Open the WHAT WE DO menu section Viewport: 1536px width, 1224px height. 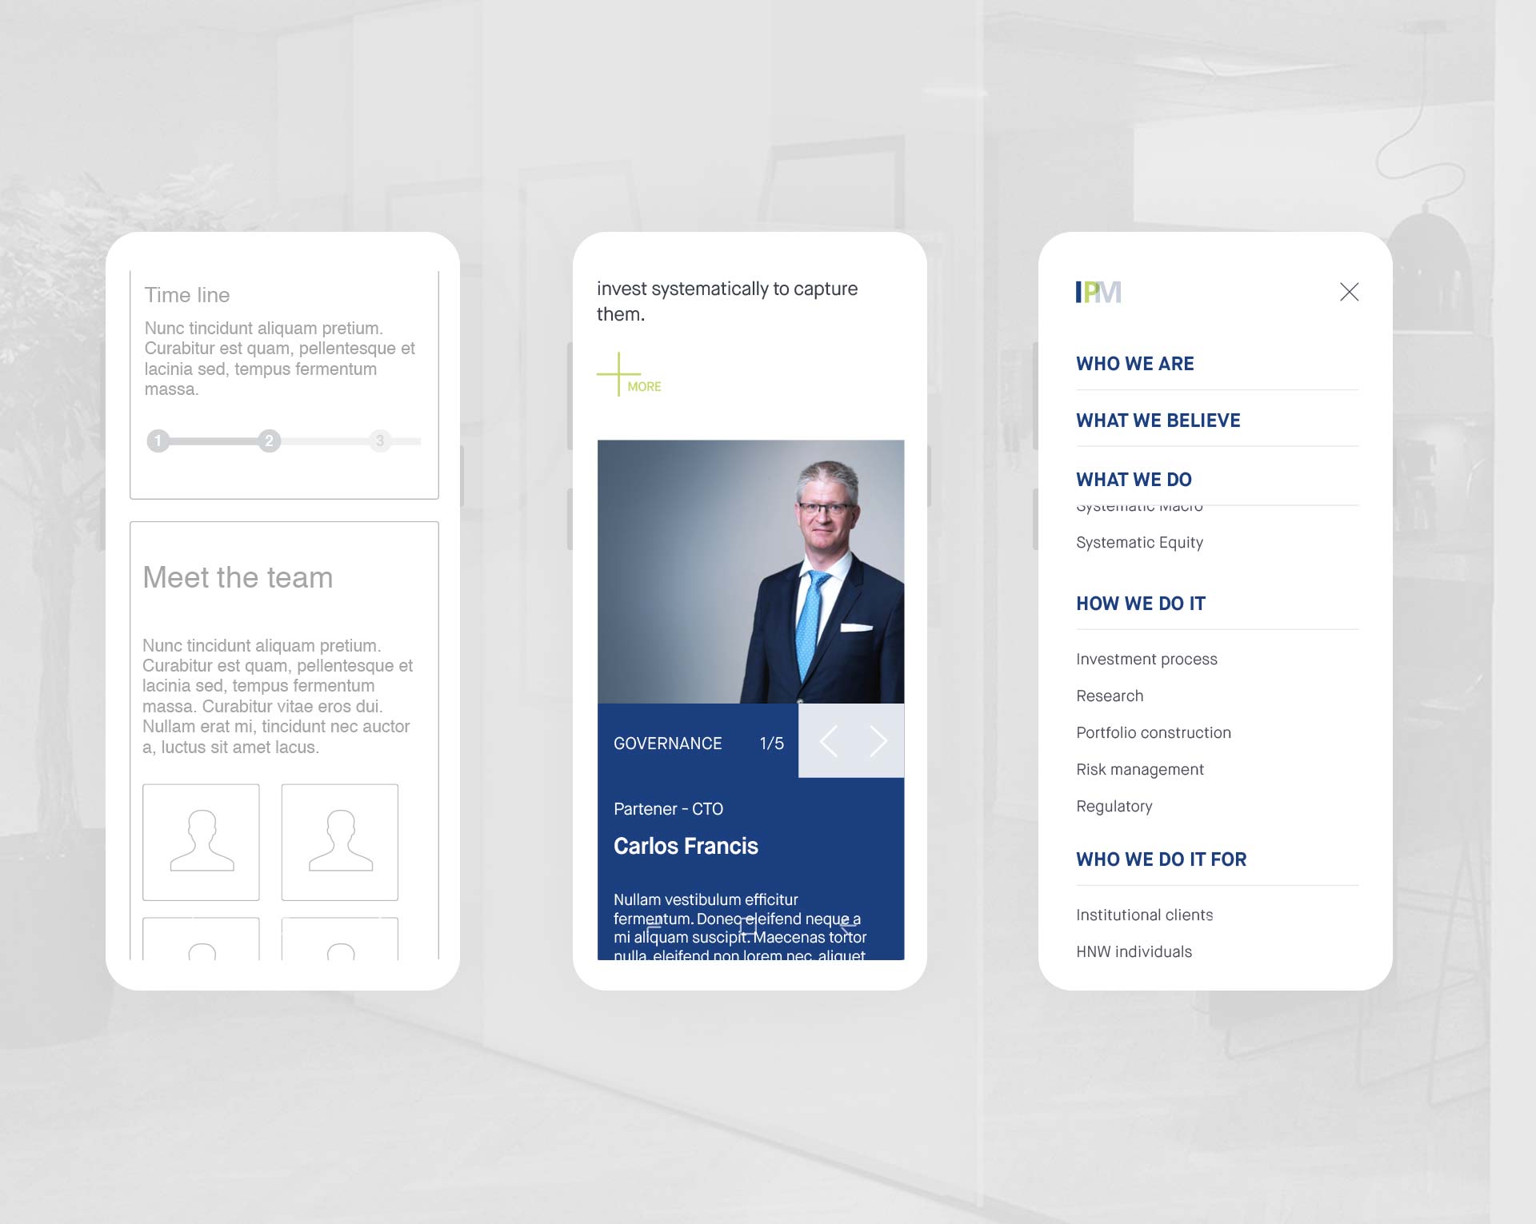tap(1134, 478)
